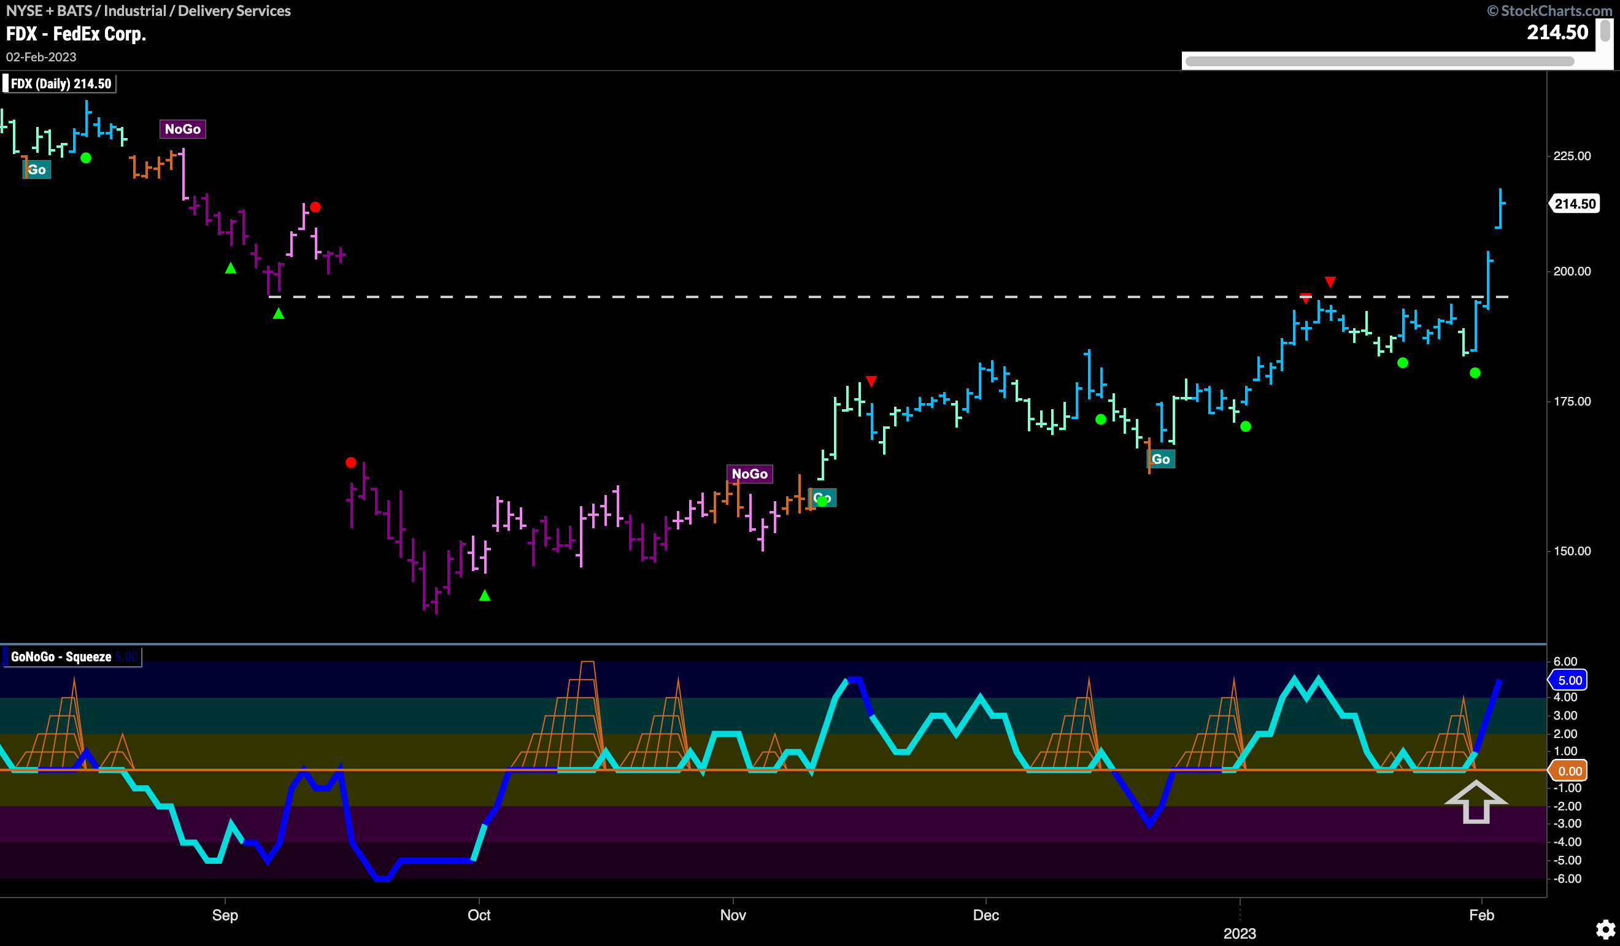
Task: Click the Go flag in August
Action: (37, 170)
